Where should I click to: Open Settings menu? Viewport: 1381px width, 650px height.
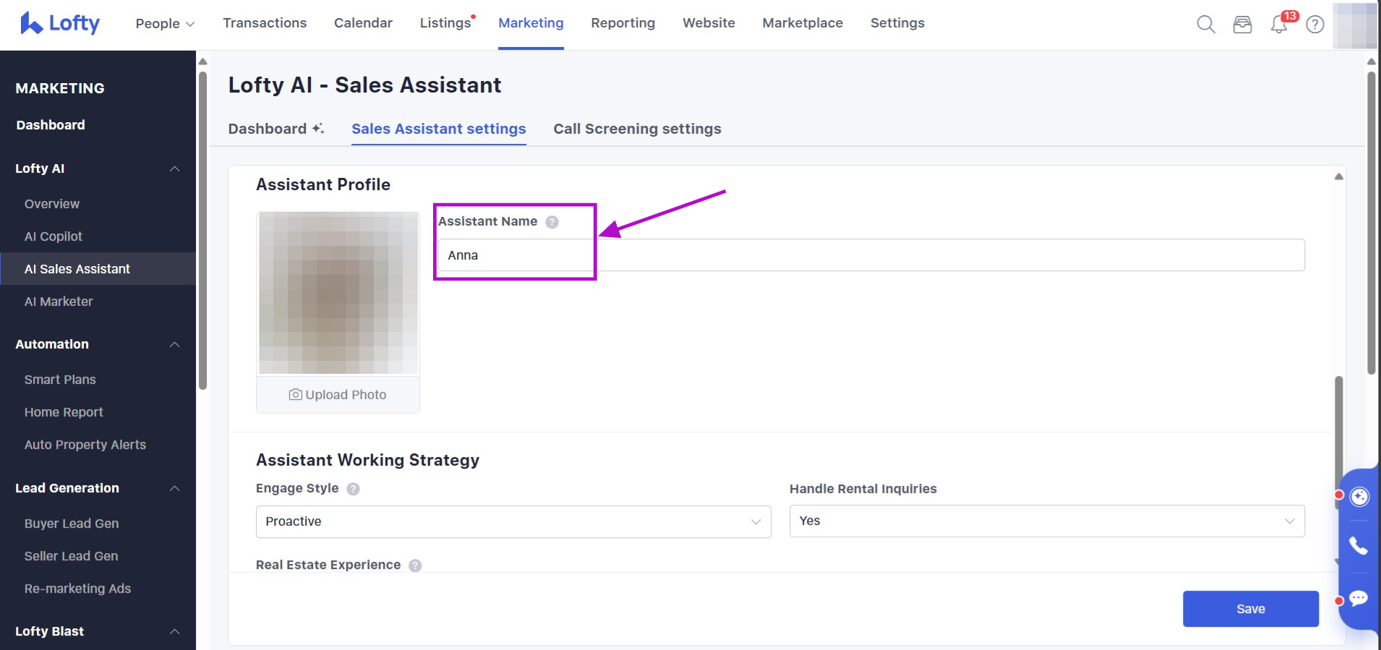897,23
